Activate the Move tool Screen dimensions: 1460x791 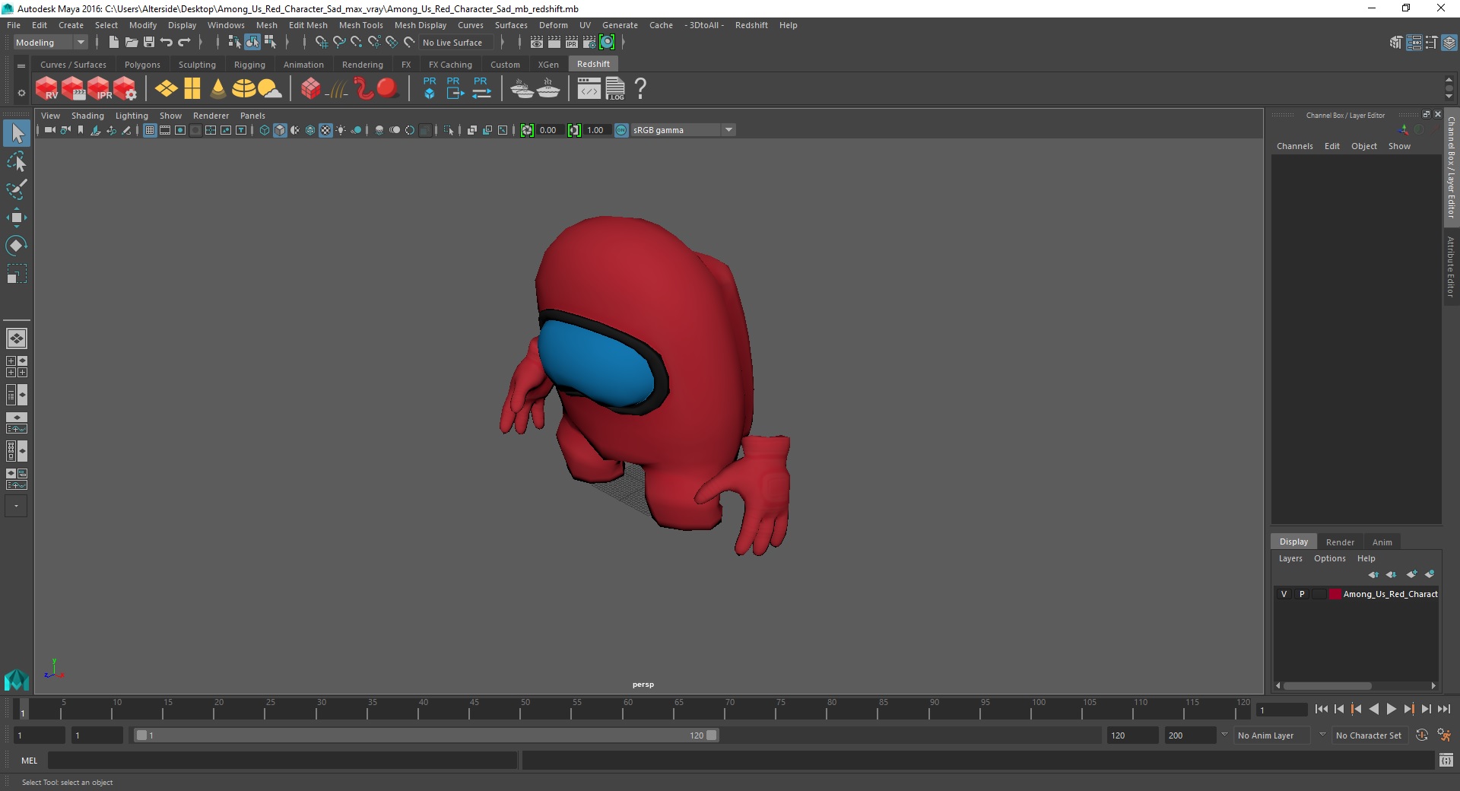click(x=17, y=218)
